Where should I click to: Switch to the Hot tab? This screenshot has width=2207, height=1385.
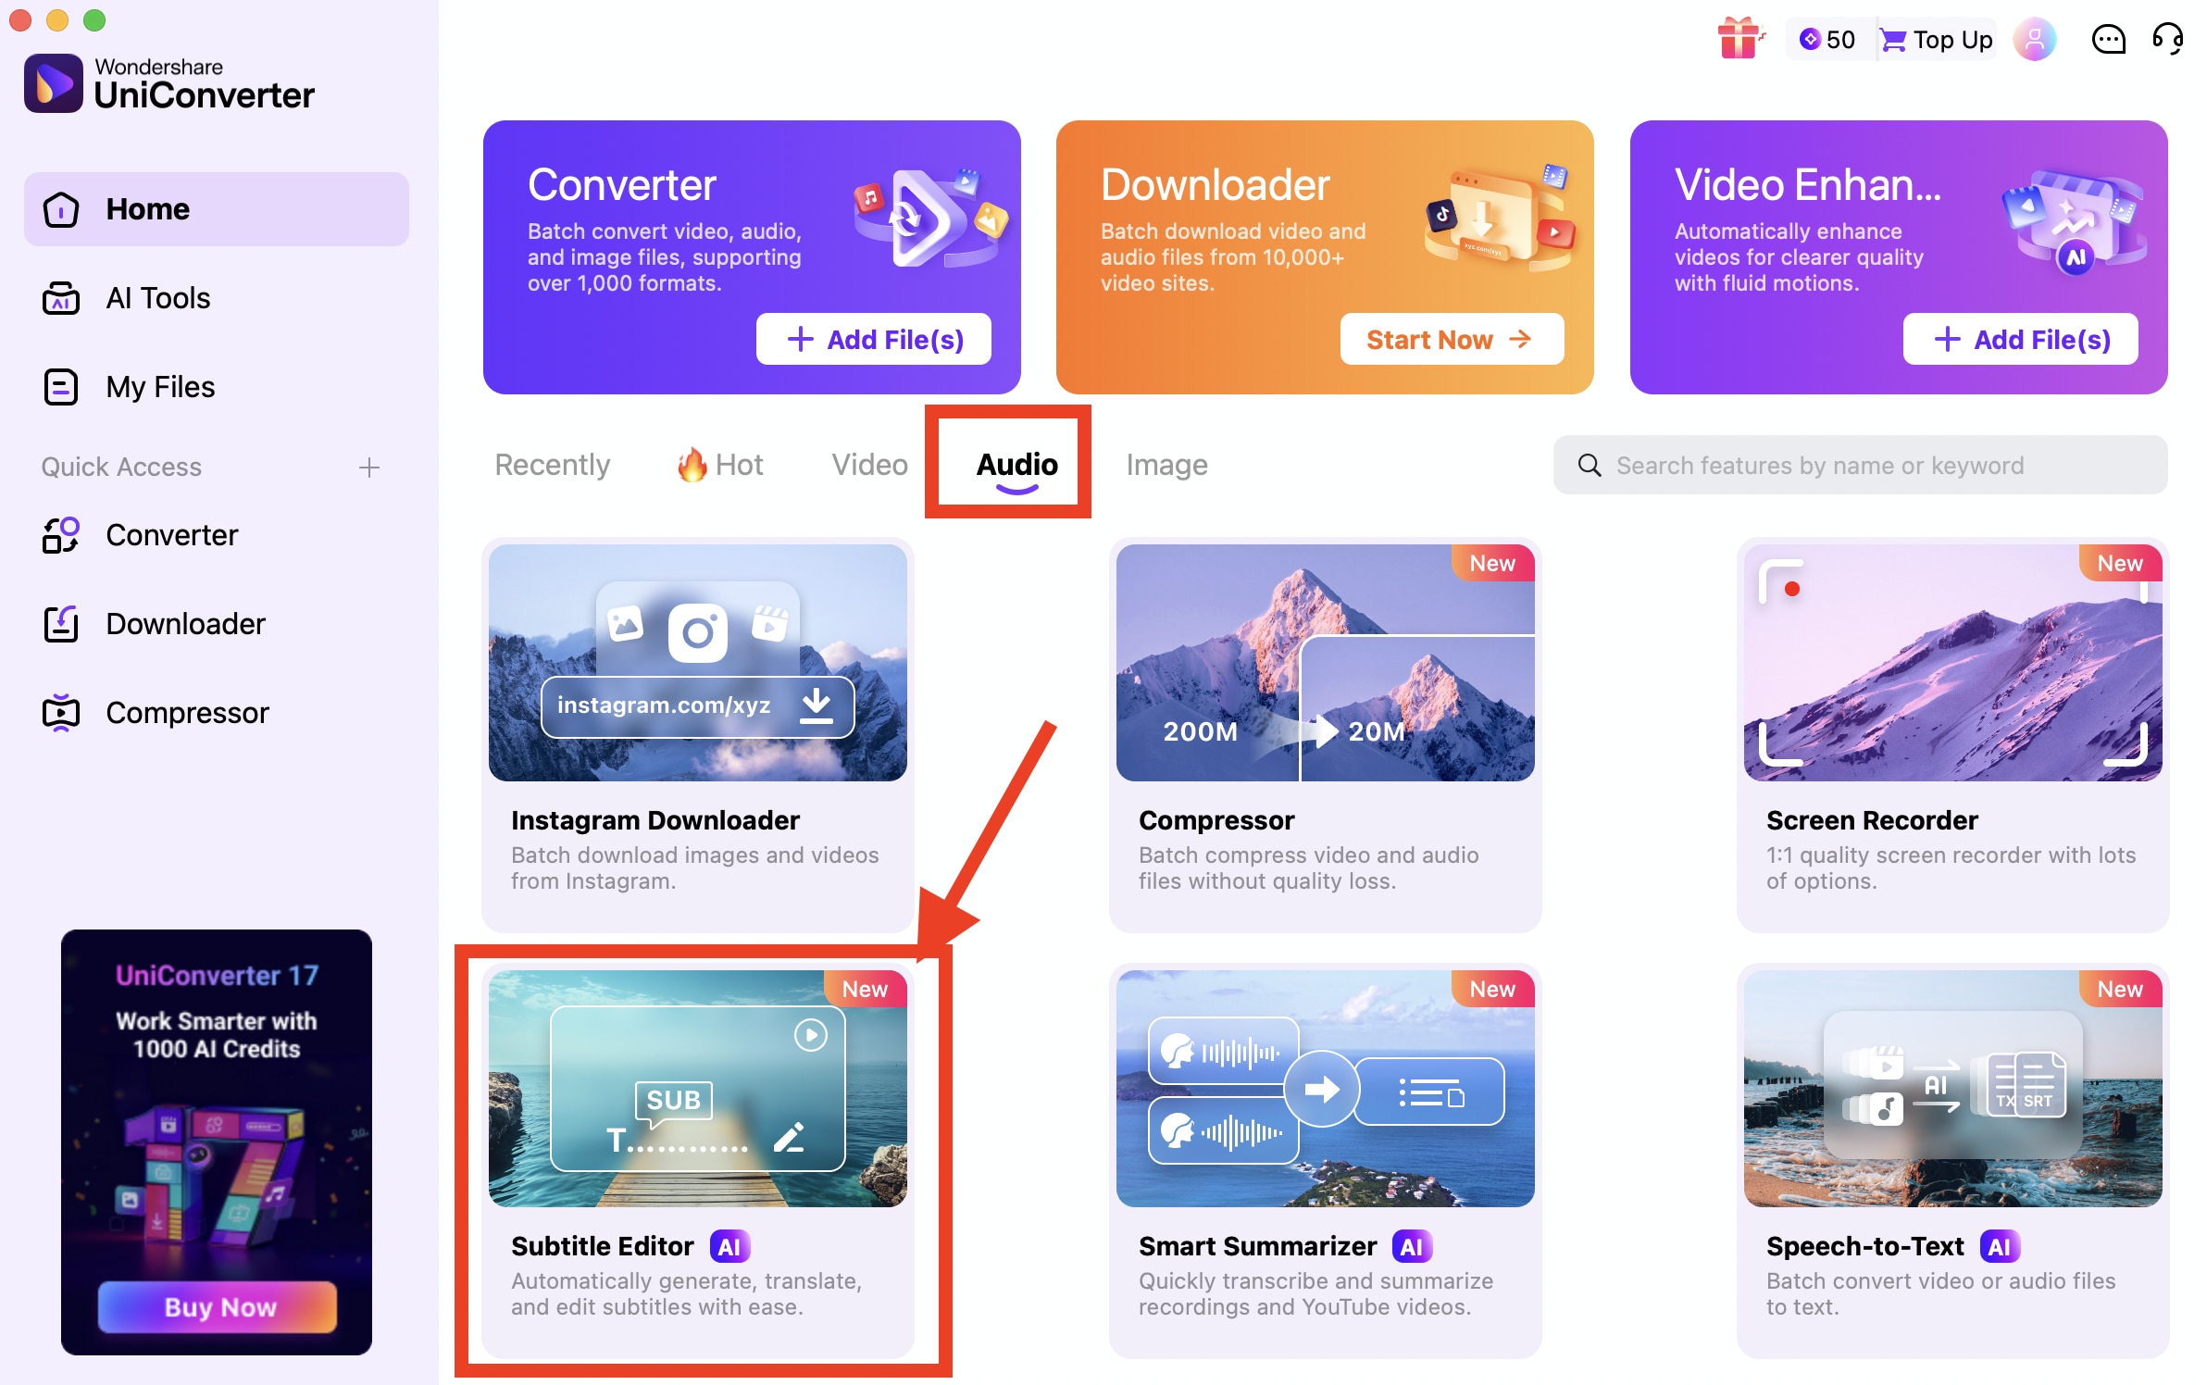coord(720,465)
